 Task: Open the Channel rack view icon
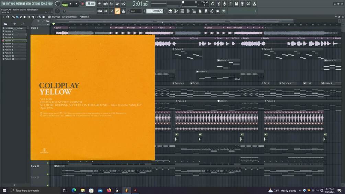point(182,11)
